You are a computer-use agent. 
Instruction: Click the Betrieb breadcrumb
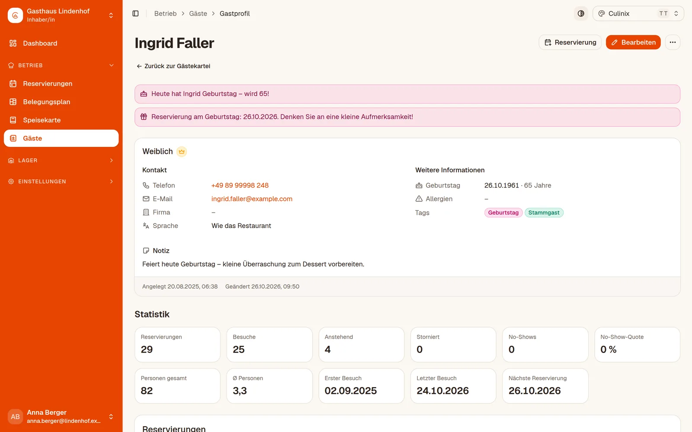(x=165, y=13)
